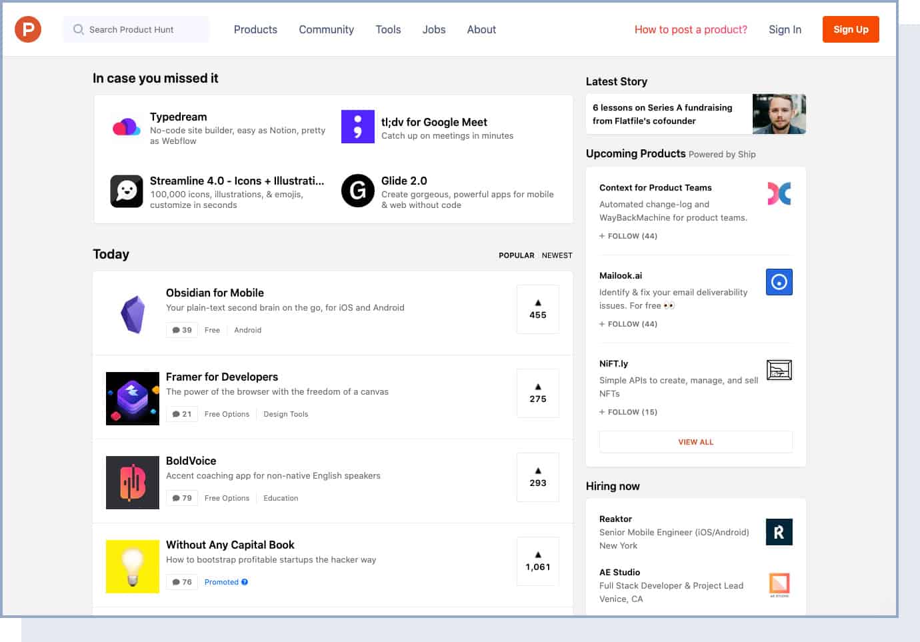Screen dimensions: 920x642
Task: Open Streamline 4.0 title link
Action: point(237,181)
